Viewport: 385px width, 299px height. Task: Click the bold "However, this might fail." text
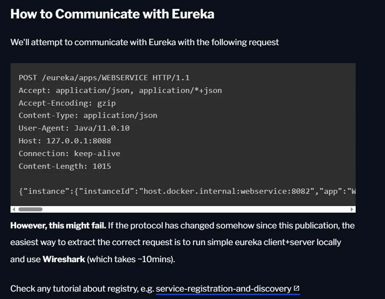[x=58, y=226]
